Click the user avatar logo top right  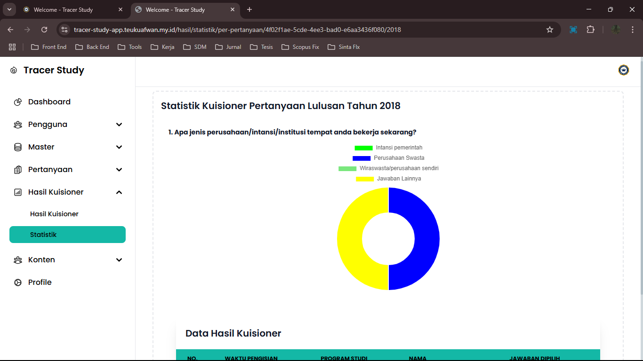pyautogui.click(x=623, y=71)
